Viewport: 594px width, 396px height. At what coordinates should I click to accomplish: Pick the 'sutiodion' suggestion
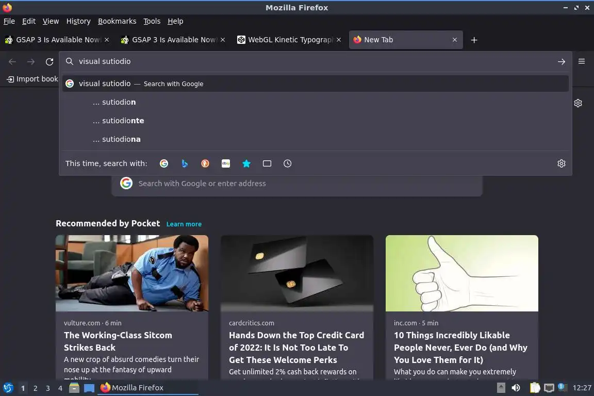pyautogui.click(x=315, y=102)
